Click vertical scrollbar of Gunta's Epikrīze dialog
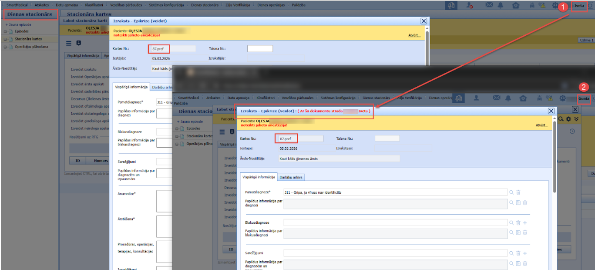The width and height of the screenshot is (595, 270). click(x=554, y=157)
